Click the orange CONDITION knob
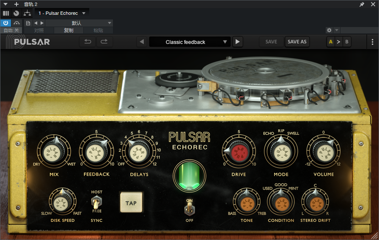Viewport: 379px width, 240px height. pos(281,202)
